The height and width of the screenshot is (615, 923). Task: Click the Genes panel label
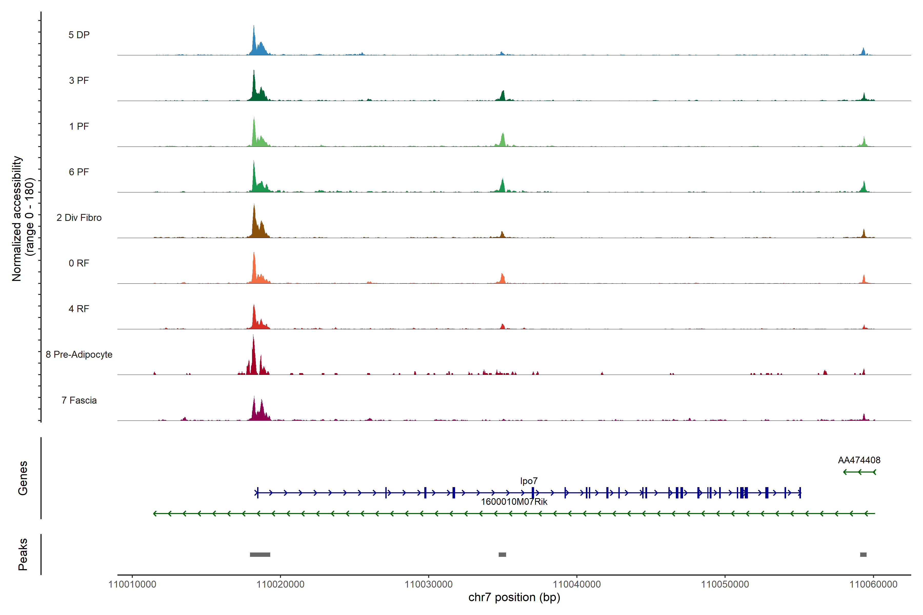(x=23, y=478)
